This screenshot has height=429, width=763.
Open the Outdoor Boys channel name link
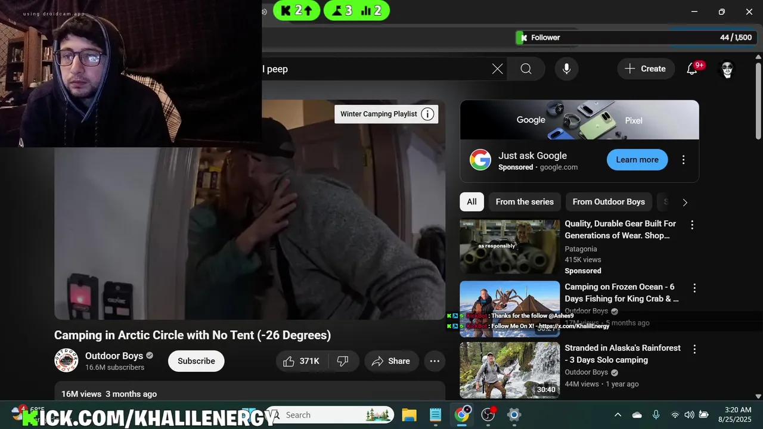pyautogui.click(x=114, y=356)
